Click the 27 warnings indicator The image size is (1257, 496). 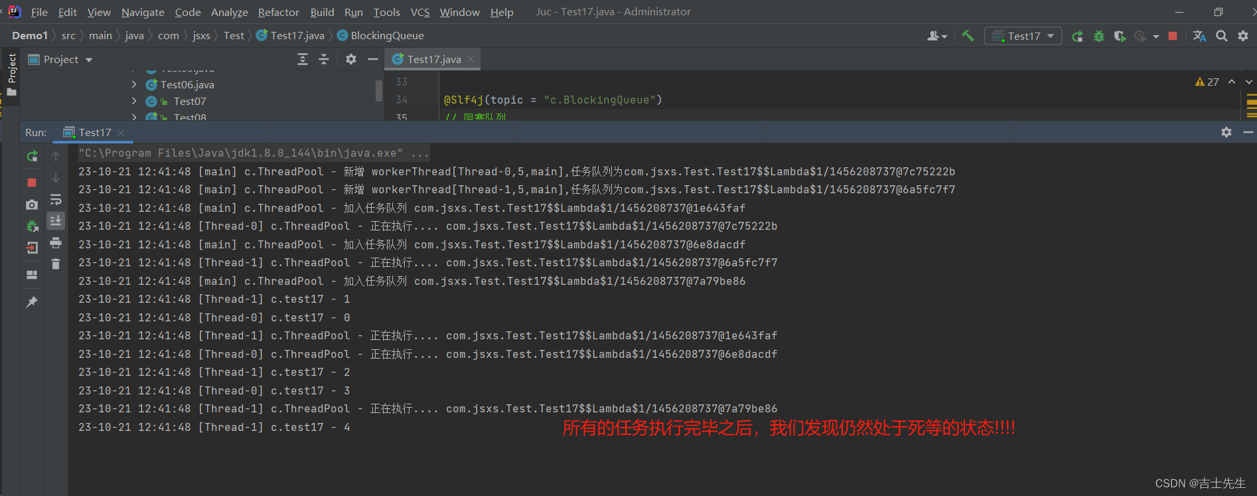pos(1207,82)
